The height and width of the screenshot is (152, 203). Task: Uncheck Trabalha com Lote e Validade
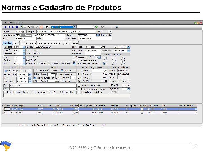pos(74,64)
